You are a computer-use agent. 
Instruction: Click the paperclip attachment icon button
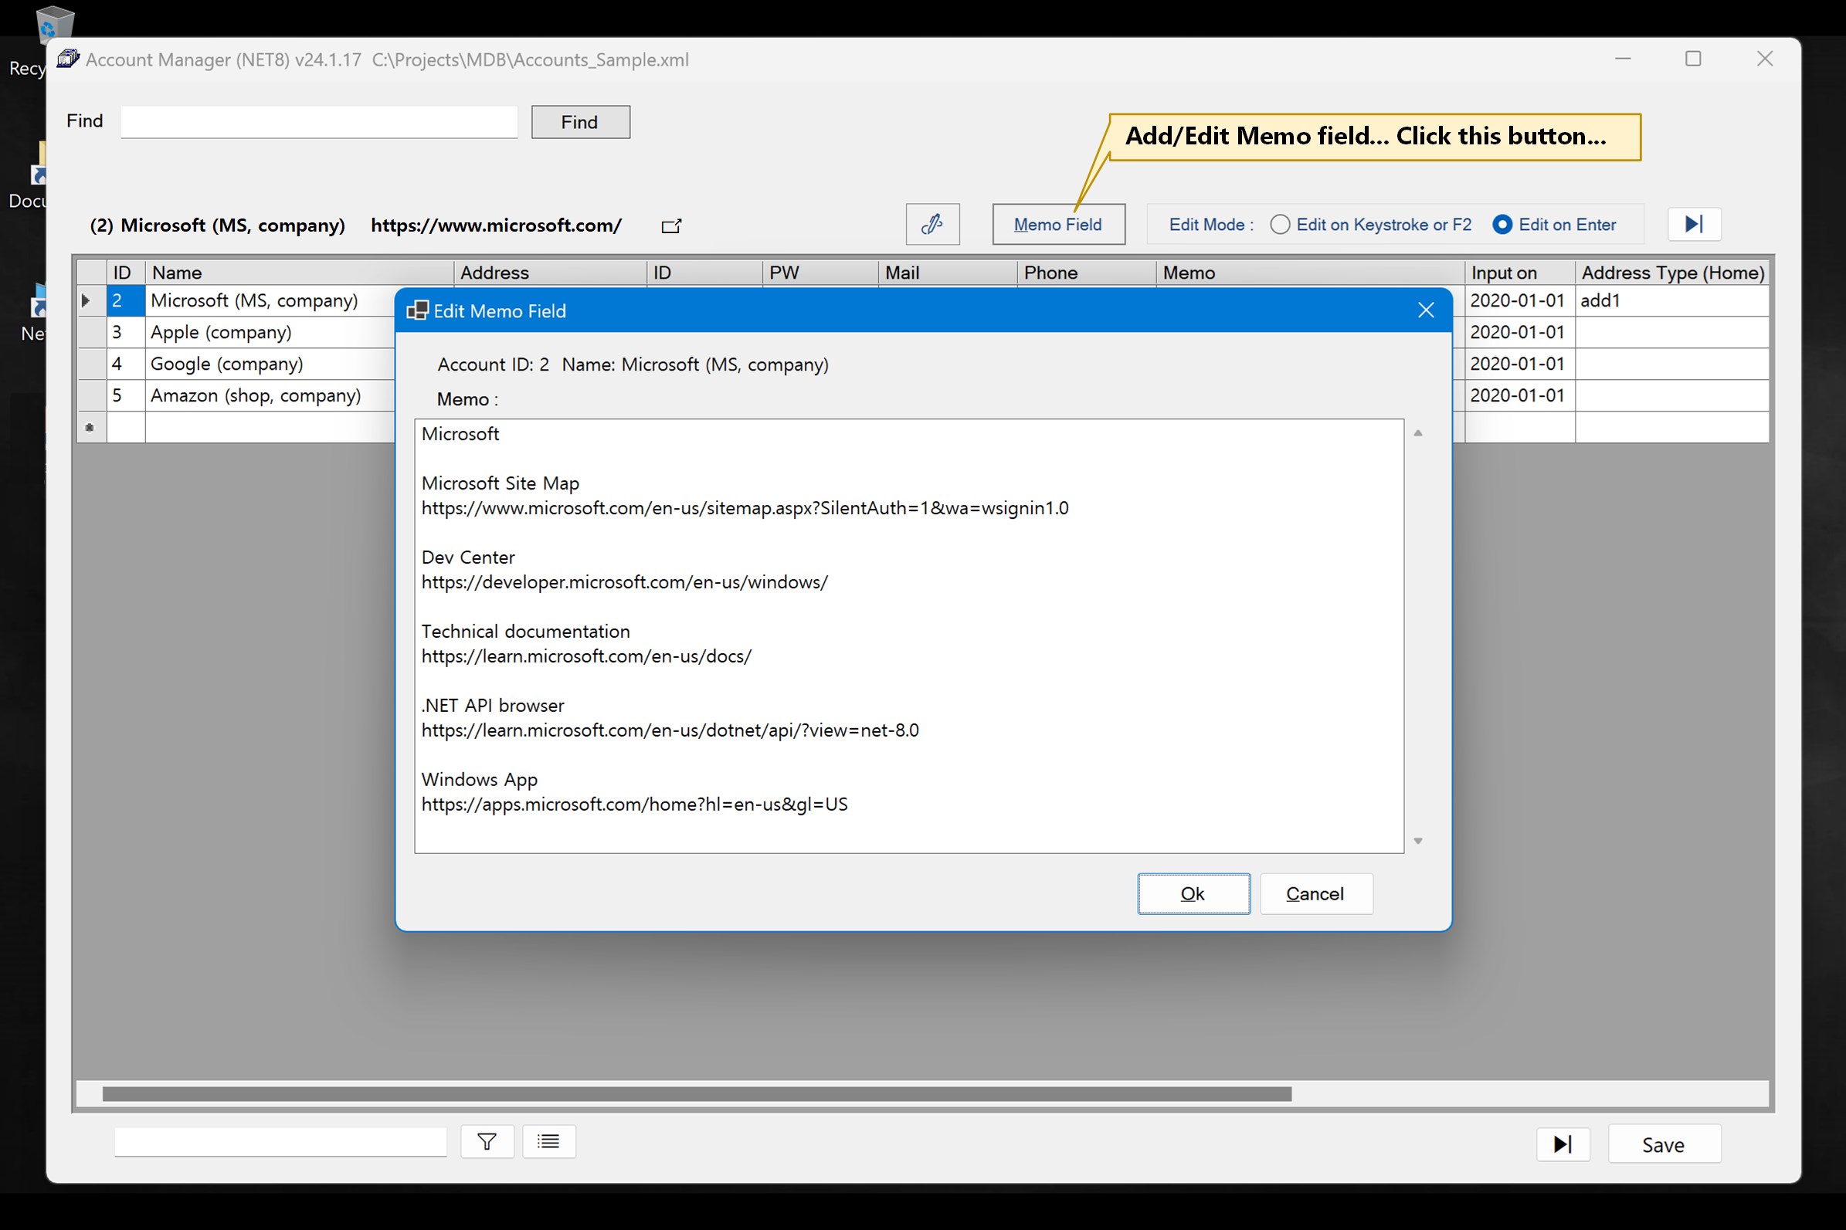tap(932, 225)
